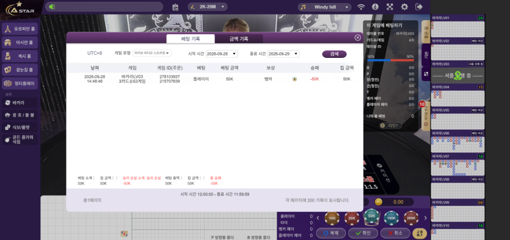This screenshot has height=240, width=510.
Task: Open the 게임 유형 dropdown
Action: point(152,53)
